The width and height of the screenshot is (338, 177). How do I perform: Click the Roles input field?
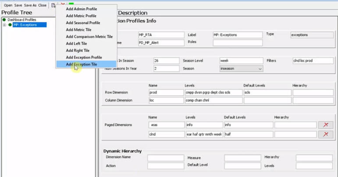pyautogui.click(x=238, y=43)
